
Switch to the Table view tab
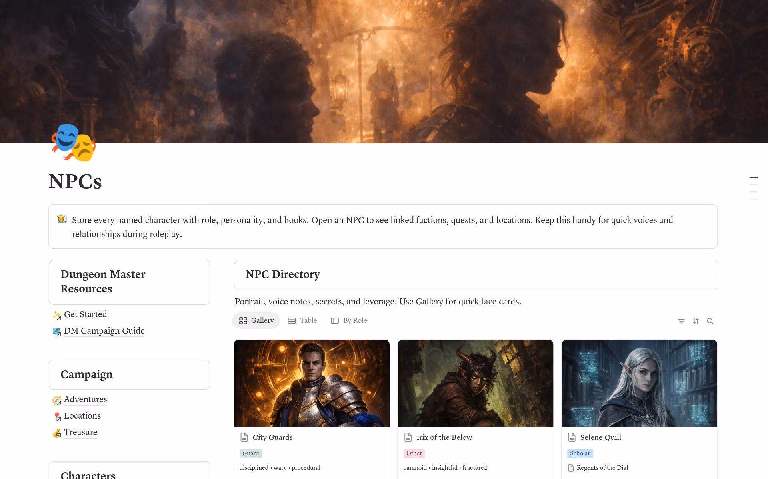click(x=302, y=320)
